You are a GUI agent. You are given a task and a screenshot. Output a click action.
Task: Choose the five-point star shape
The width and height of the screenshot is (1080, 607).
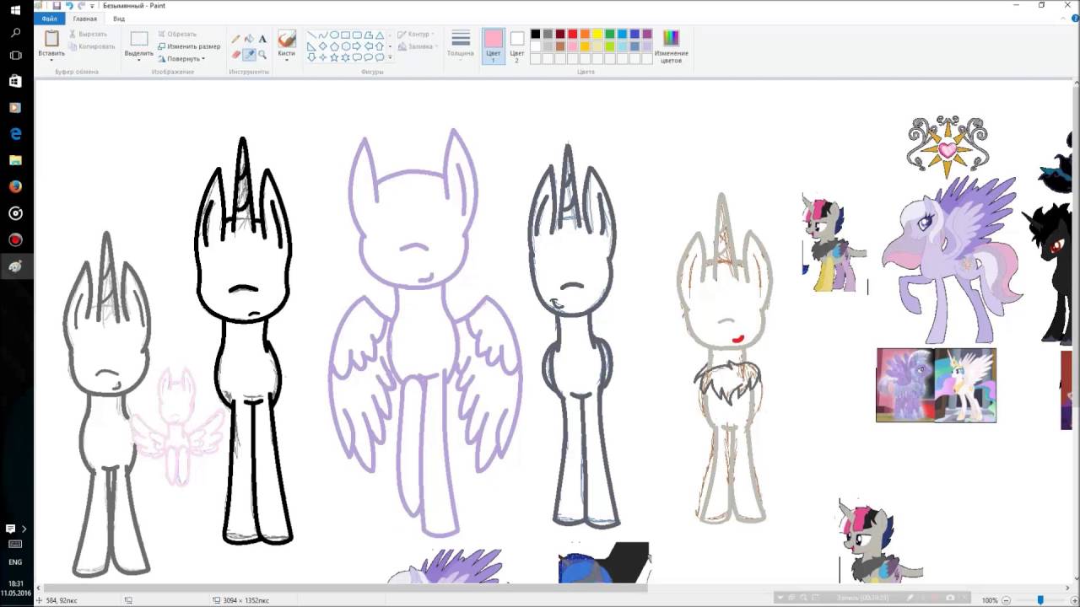(334, 57)
